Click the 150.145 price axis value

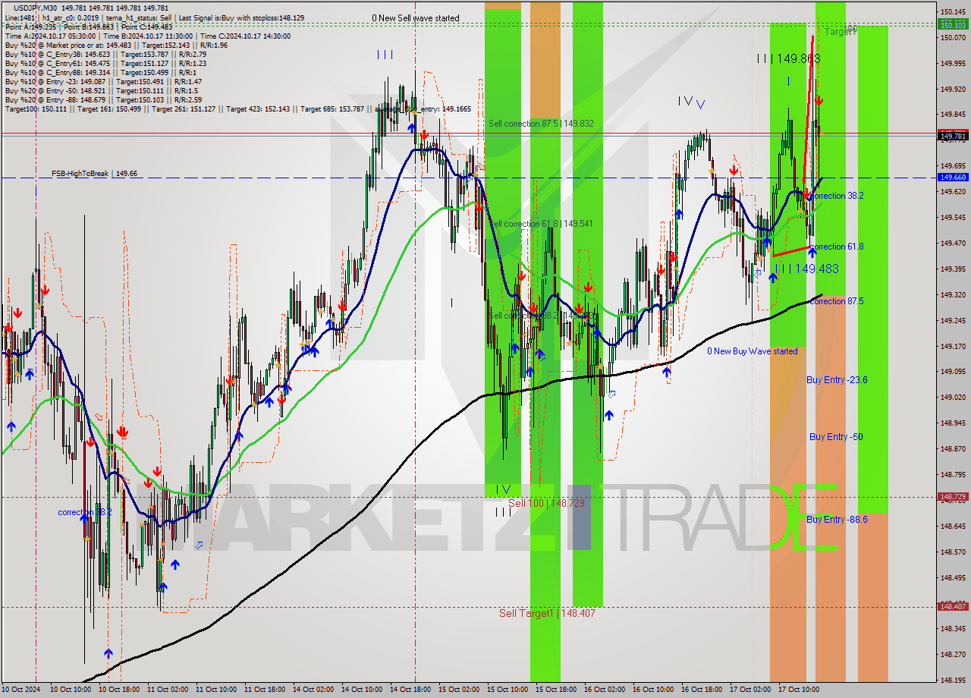[954, 12]
